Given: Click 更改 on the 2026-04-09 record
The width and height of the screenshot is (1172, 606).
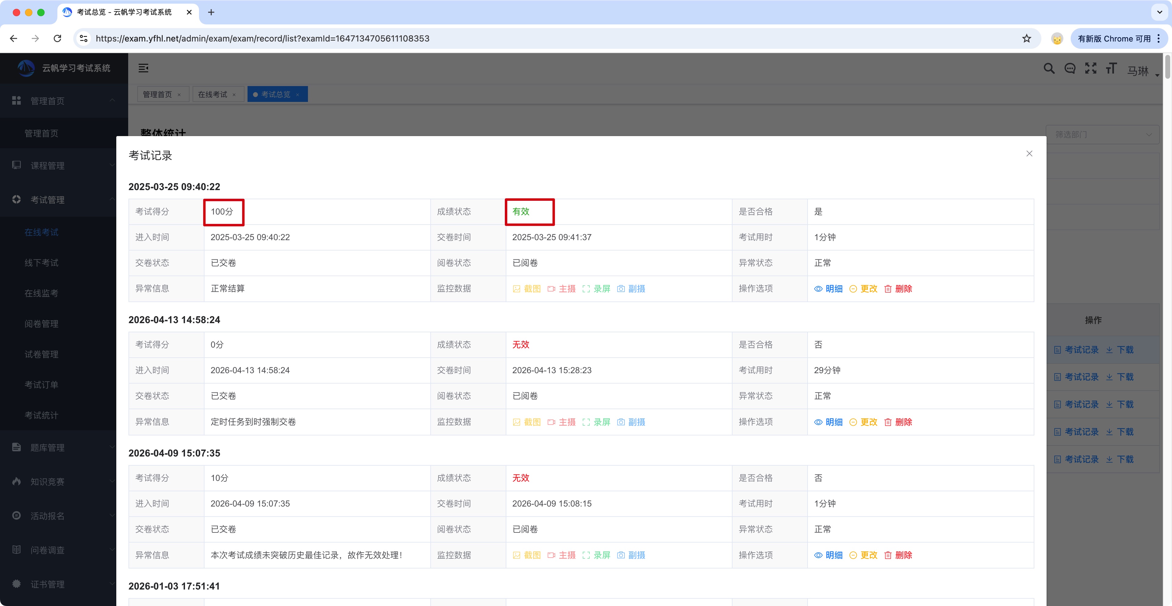Looking at the screenshot, I should tap(863, 555).
